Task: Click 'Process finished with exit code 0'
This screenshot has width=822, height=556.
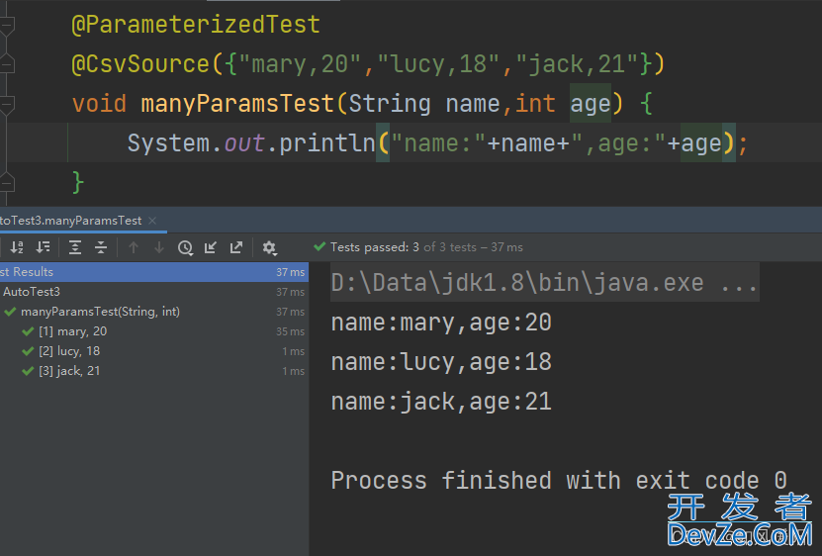Action: [x=559, y=481]
